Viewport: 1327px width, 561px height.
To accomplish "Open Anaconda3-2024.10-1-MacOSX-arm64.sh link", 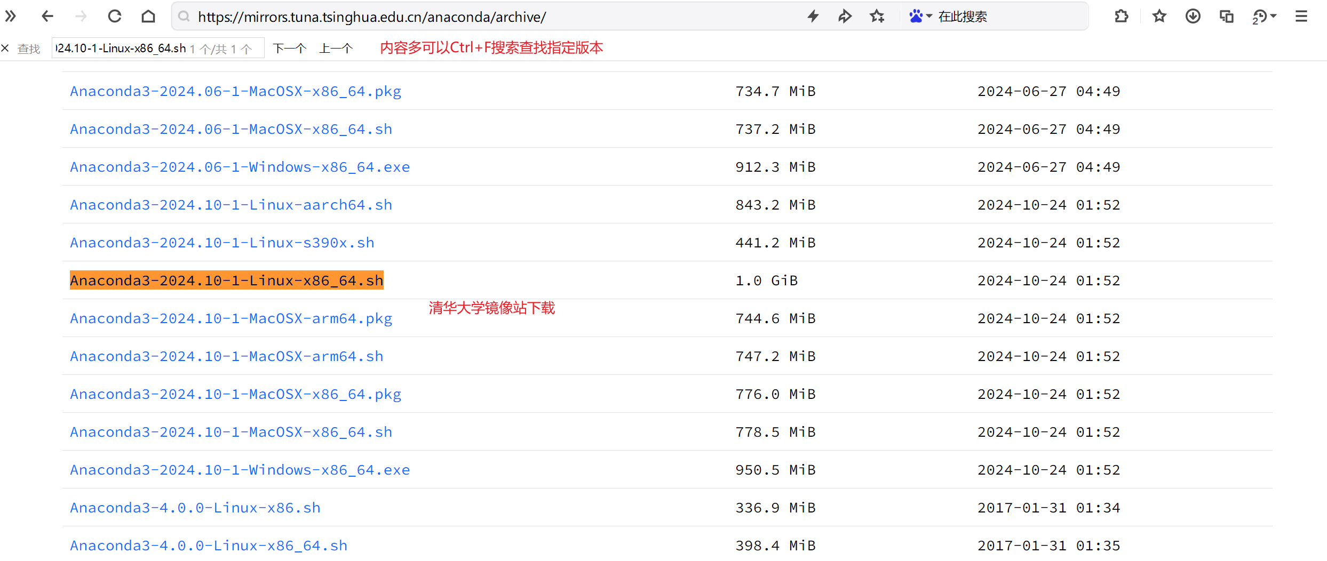I will (227, 356).
